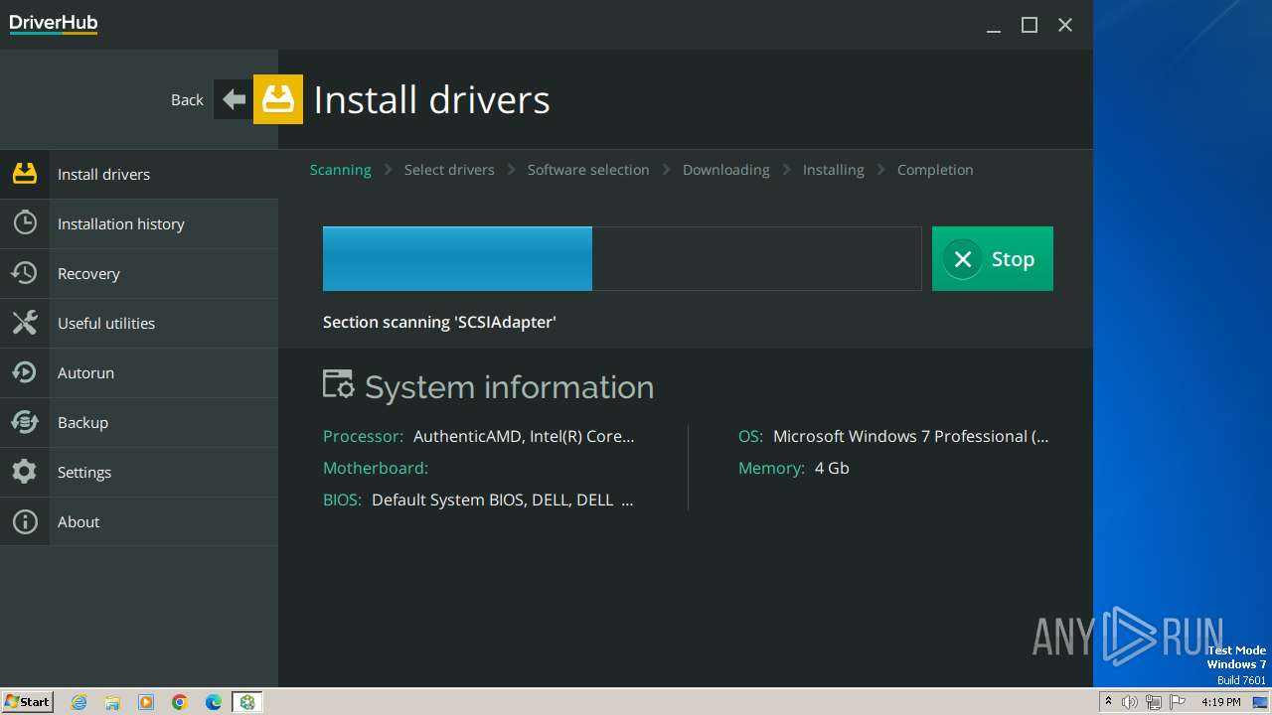This screenshot has height=715, width=1272.
Task: Click the yellow Install drivers header icon
Action: pos(278,99)
